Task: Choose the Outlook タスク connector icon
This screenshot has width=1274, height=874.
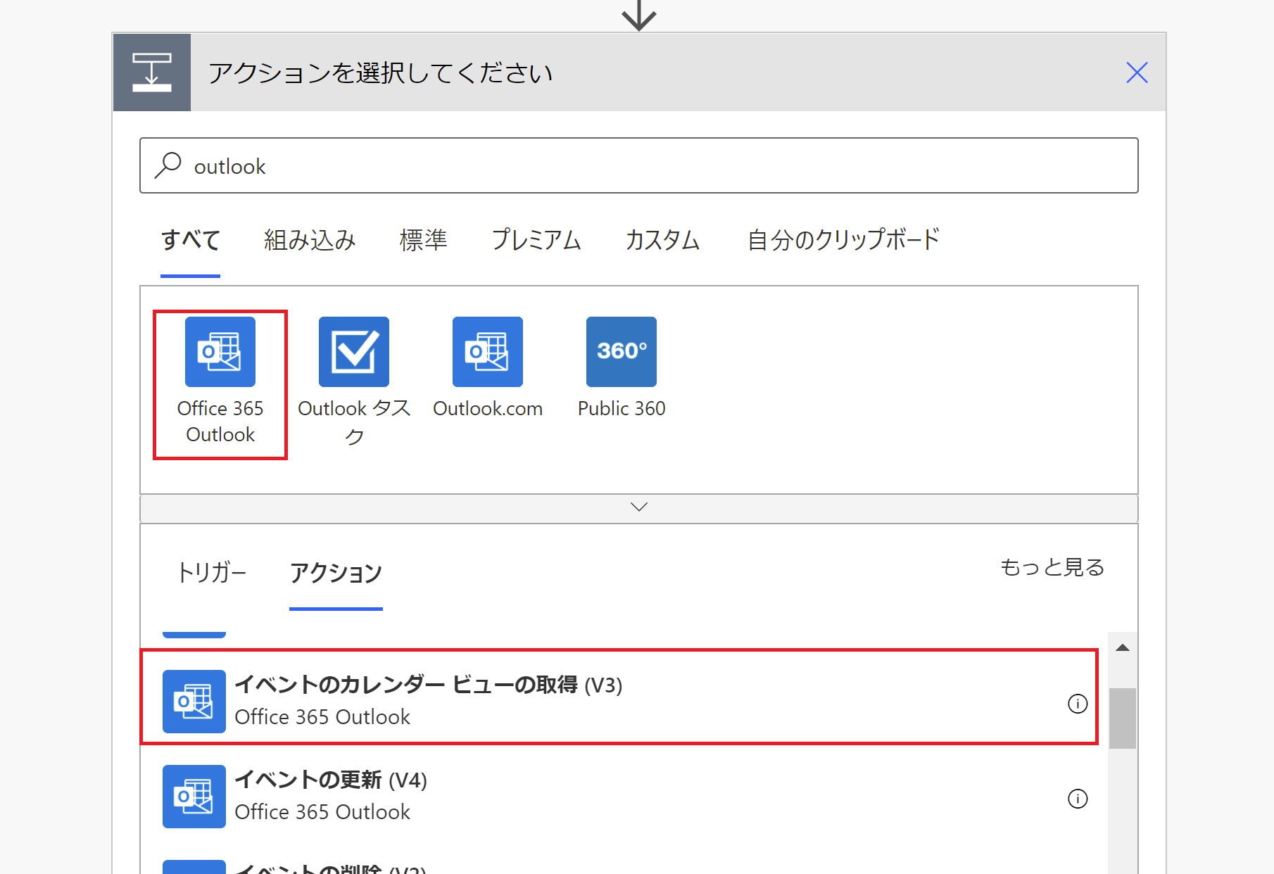Action: click(x=354, y=352)
